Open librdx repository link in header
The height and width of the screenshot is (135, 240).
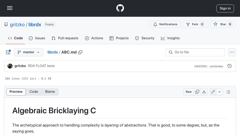(x=35, y=24)
